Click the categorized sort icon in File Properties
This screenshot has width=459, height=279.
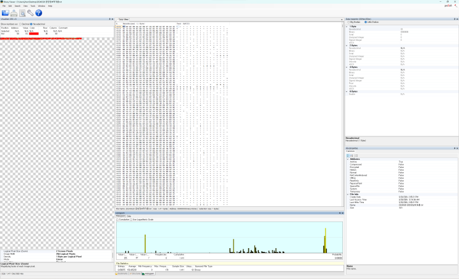tap(348, 156)
